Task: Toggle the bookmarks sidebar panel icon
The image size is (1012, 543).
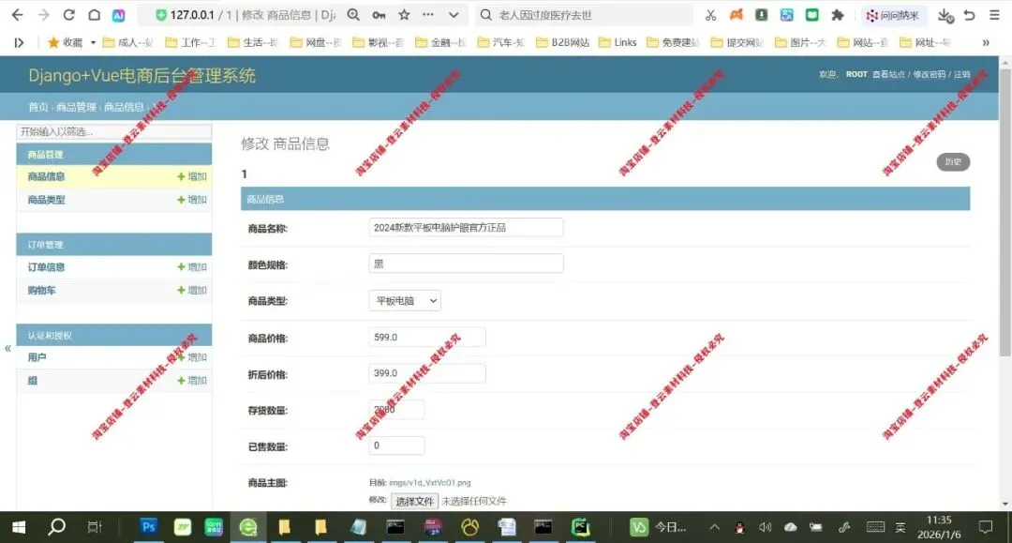Action: pyautogui.click(x=19, y=42)
